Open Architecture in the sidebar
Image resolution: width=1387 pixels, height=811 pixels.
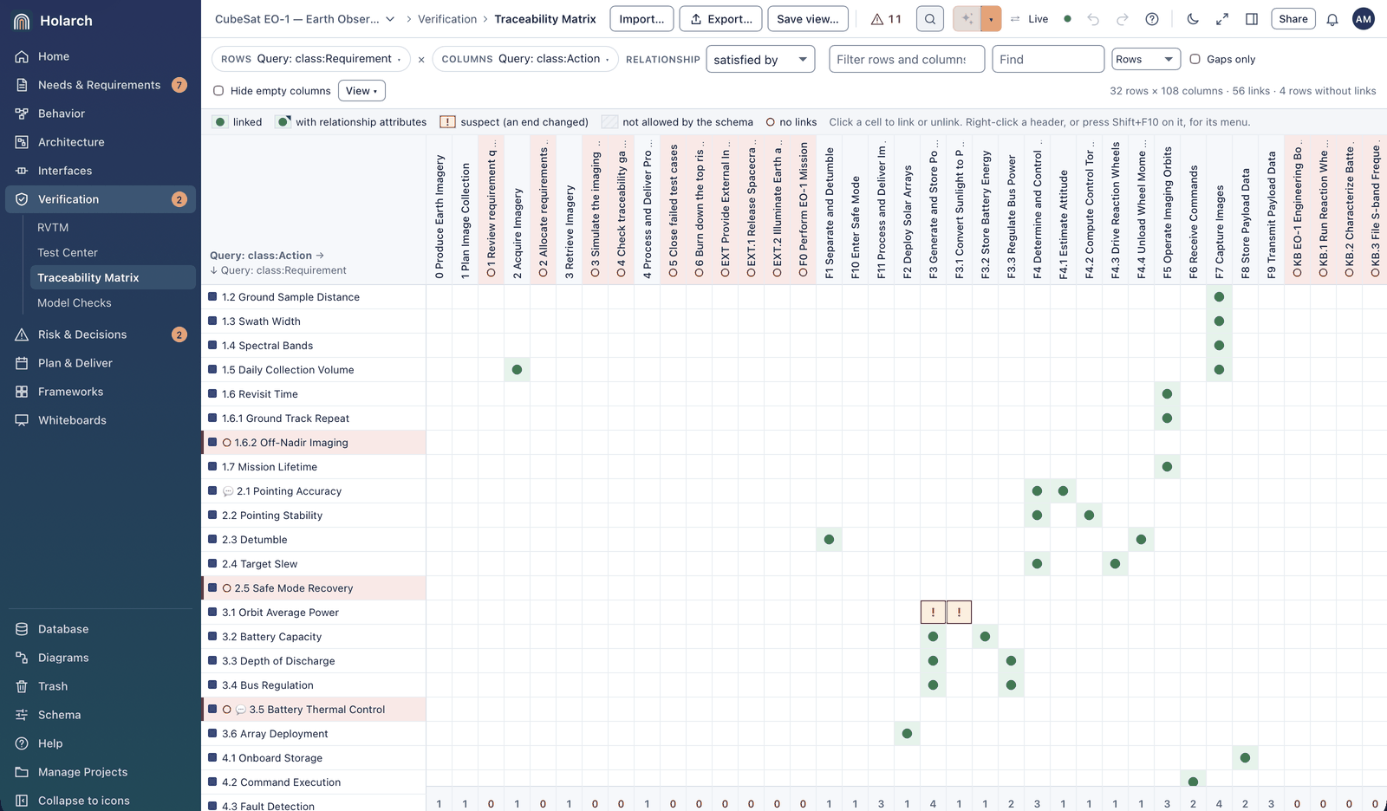(101, 142)
